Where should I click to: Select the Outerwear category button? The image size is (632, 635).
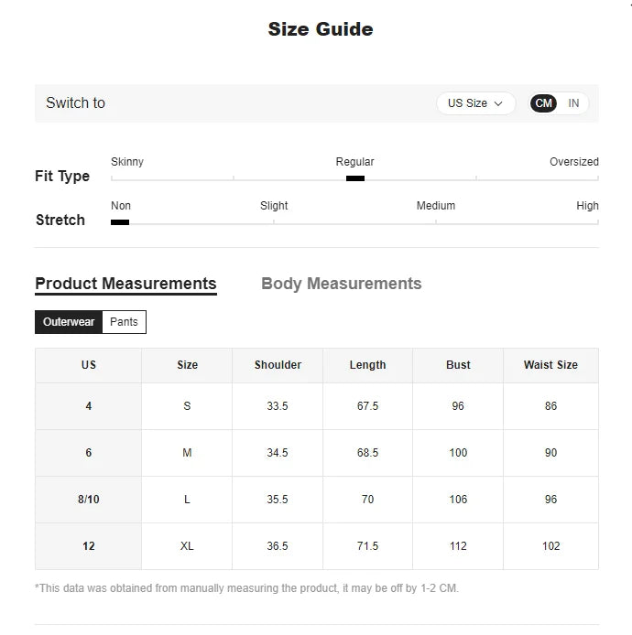coord(69,322)
